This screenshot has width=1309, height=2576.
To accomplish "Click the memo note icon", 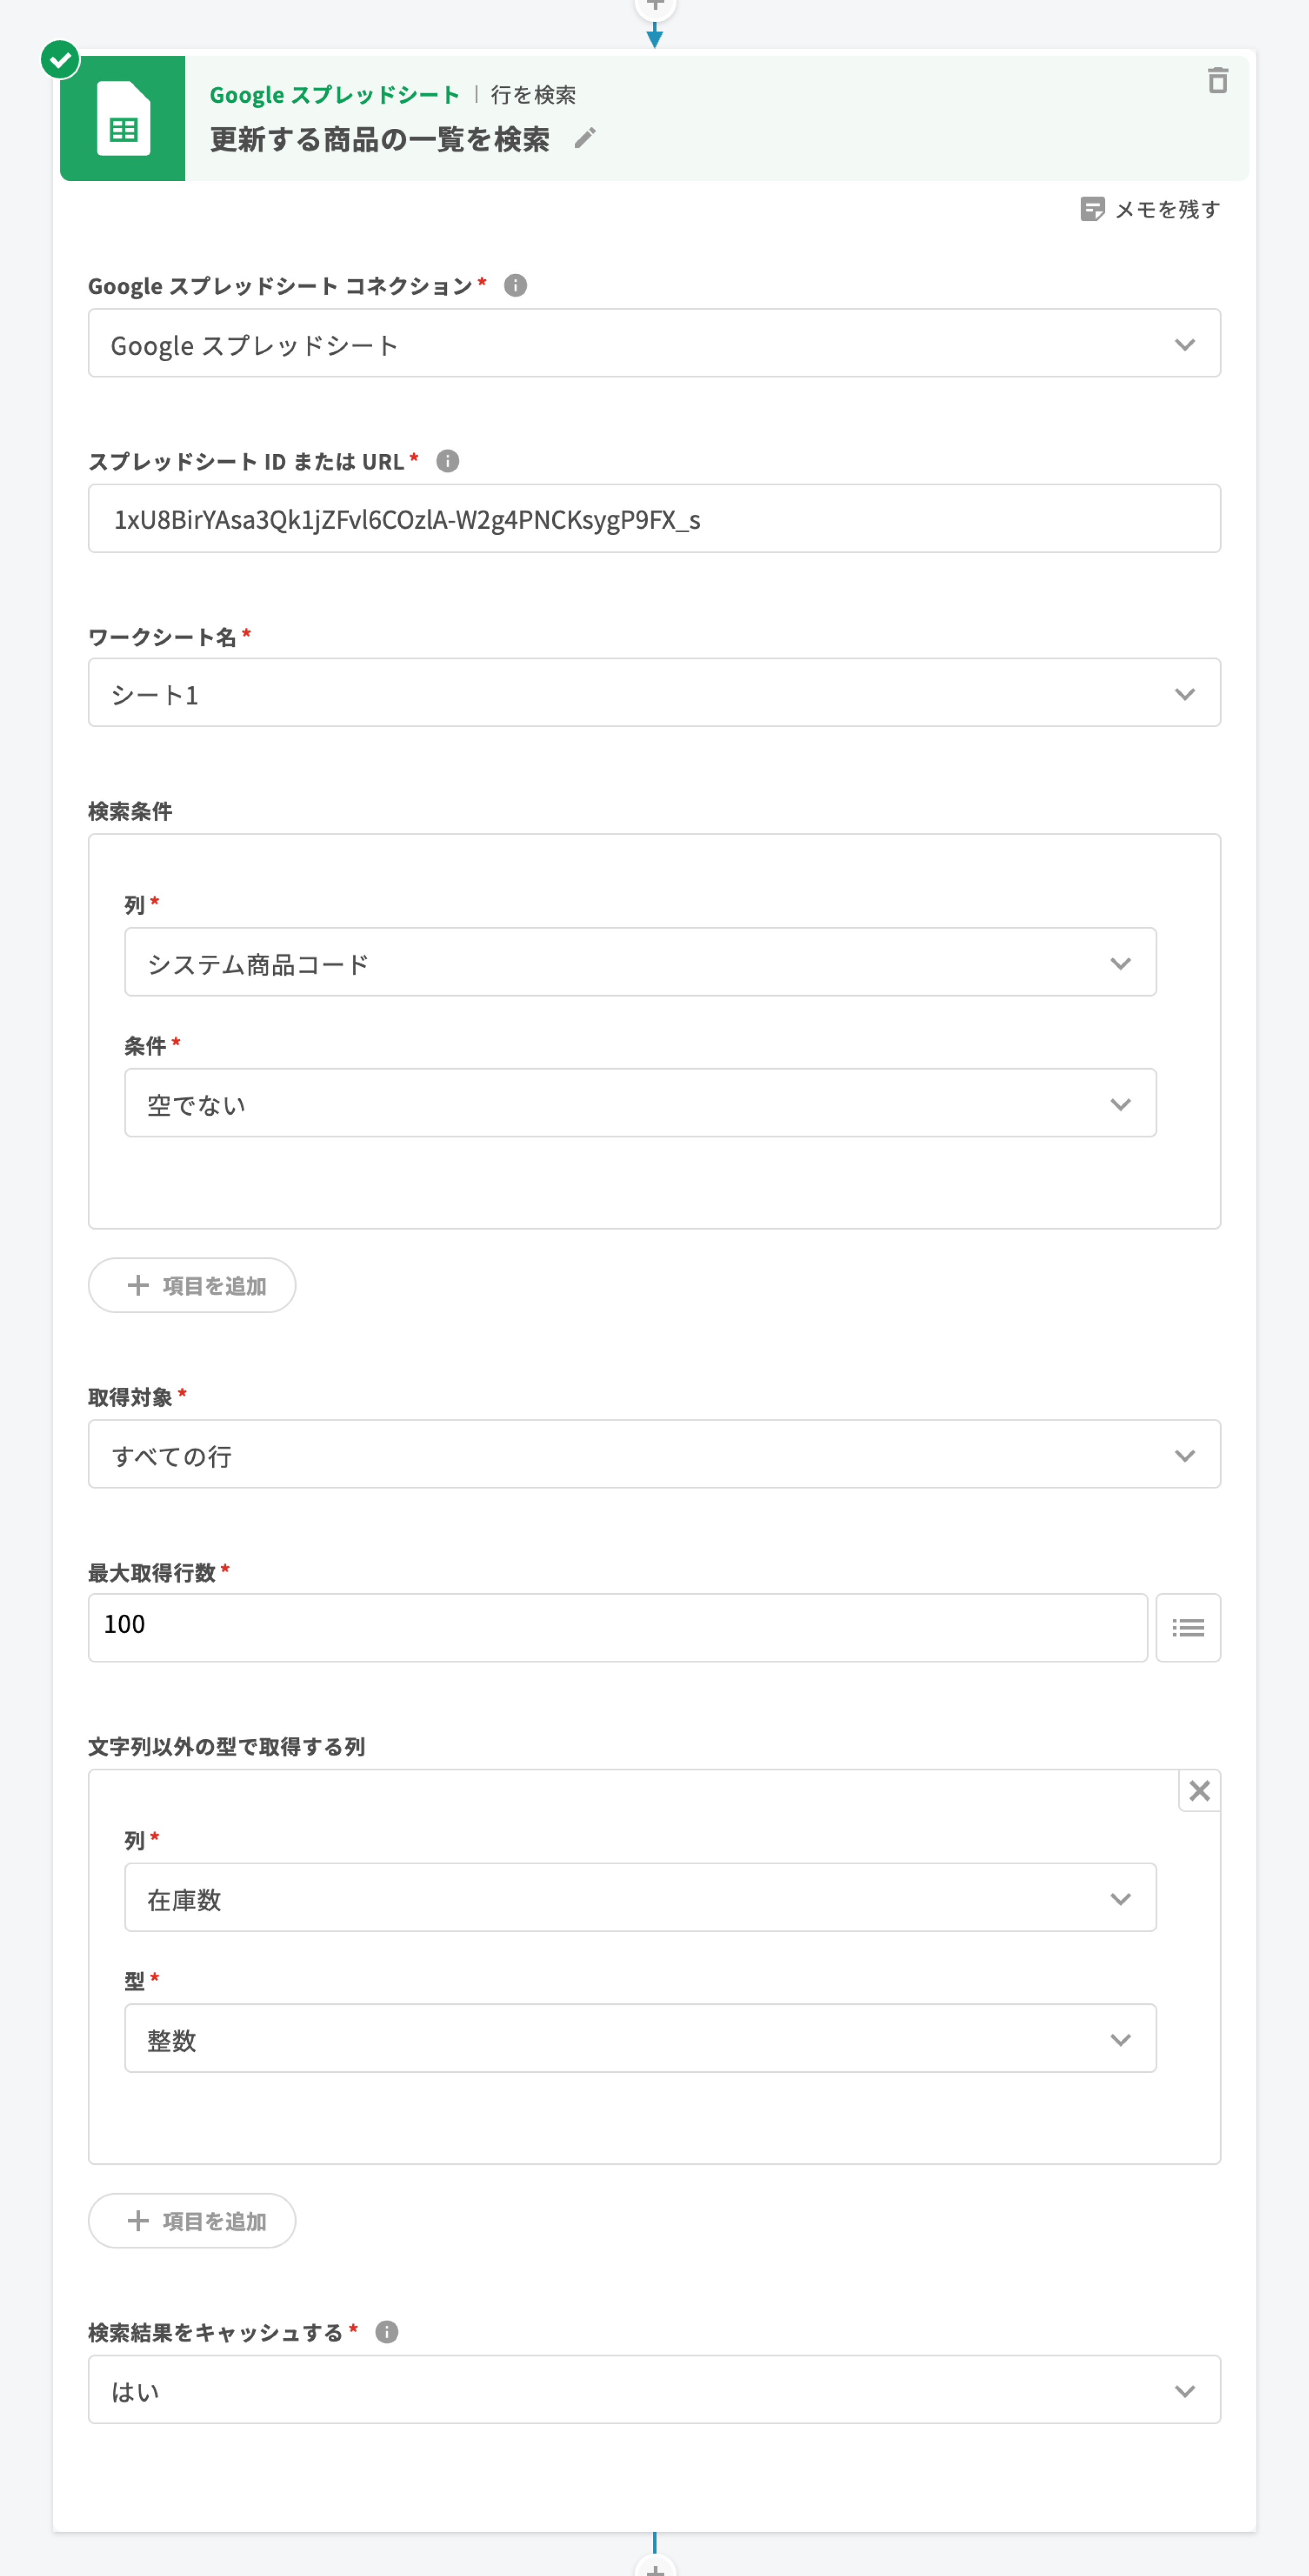I will pyautogui.click(x=1092, y=209).
